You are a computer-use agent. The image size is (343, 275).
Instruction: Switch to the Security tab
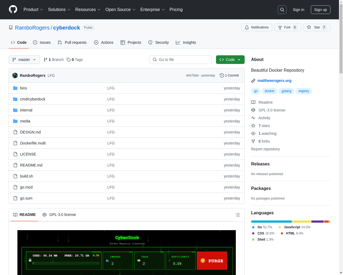[x=158, y=42]
